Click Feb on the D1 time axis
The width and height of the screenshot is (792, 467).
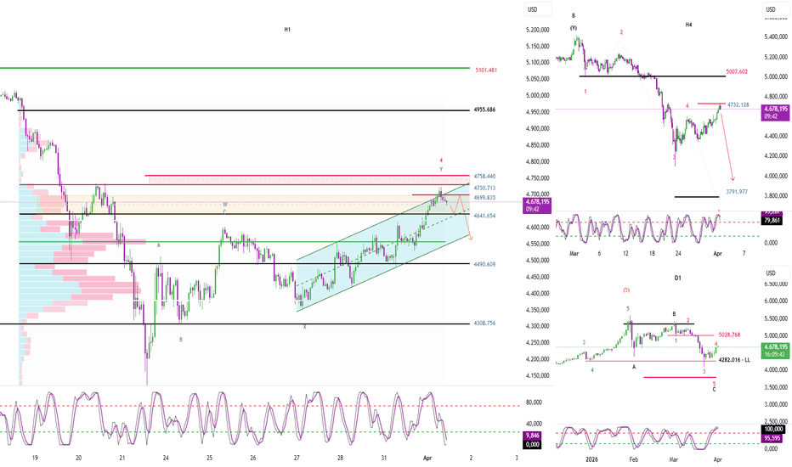pyautogui.click(x=633, y=459)
